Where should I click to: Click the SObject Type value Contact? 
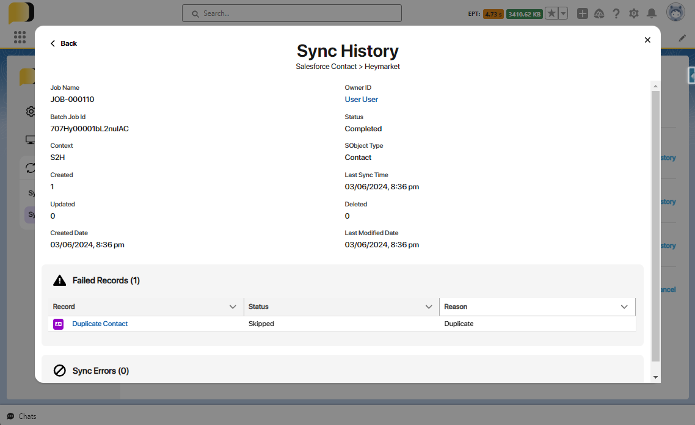(x=358, y=158)
